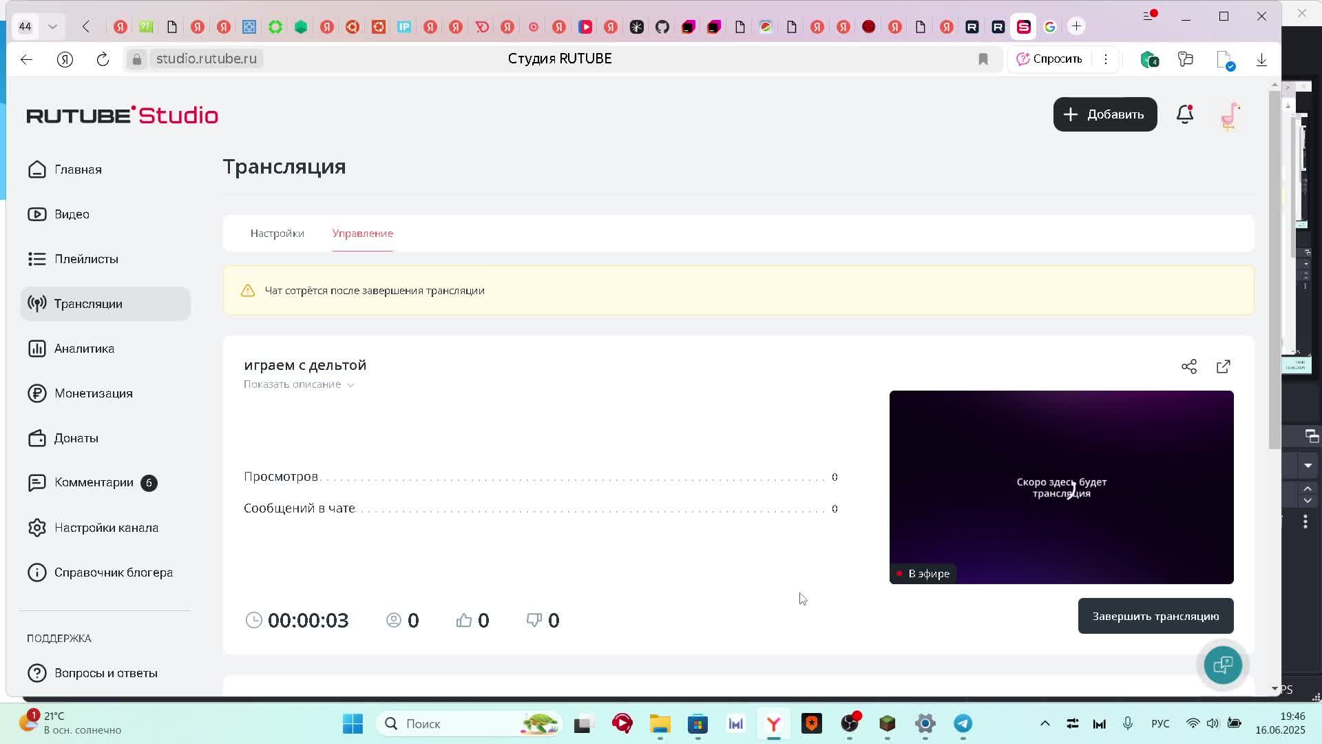
Task: Open Настройки канала
Action: click(93, 528)
